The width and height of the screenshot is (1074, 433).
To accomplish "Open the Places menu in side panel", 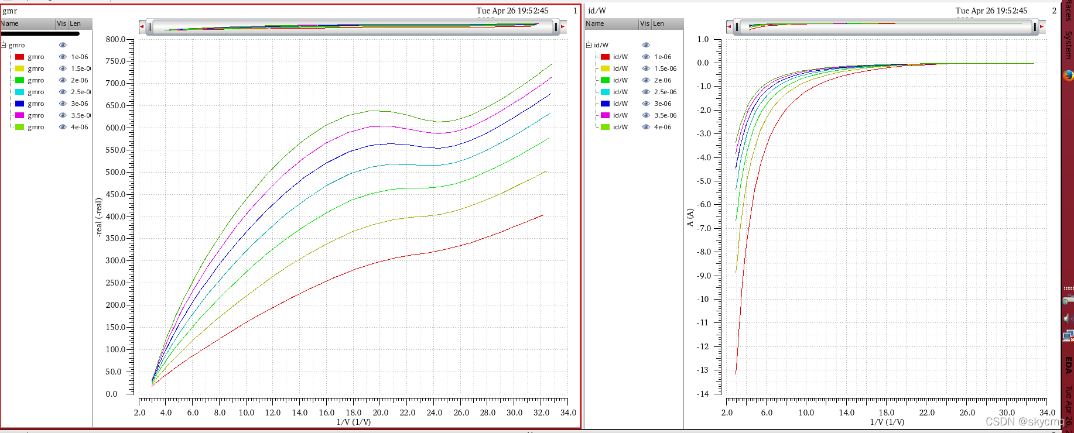I will pos(1068,11).
